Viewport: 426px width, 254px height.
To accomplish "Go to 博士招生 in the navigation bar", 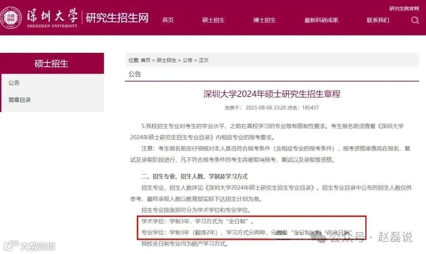I will point(264,20).
